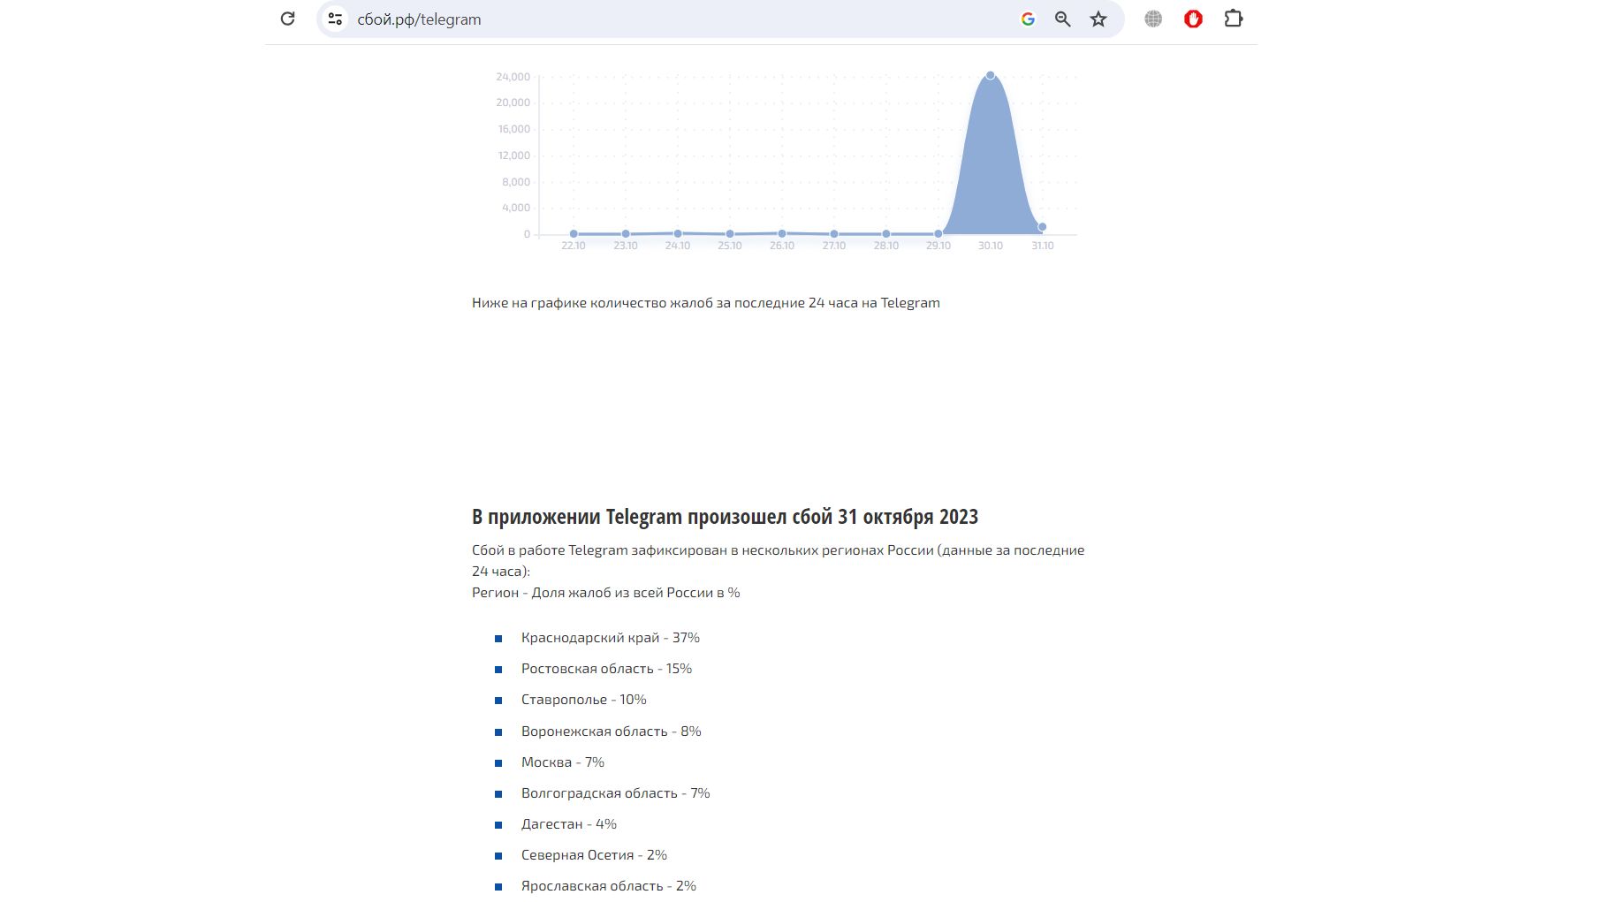Click the heading about Telegram сбой 31 октября

(x=725, y=517)
